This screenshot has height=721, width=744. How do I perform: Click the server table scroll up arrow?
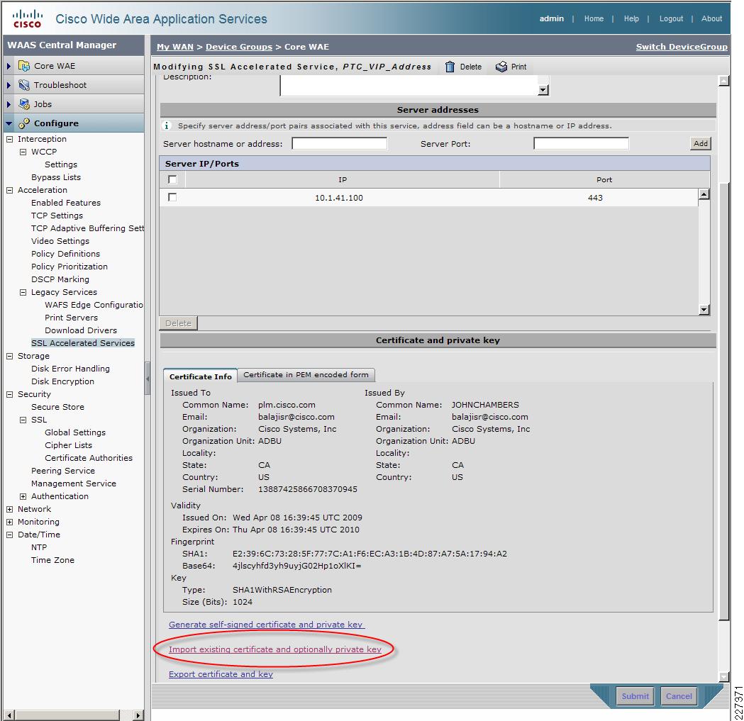[x=704, y=194]
